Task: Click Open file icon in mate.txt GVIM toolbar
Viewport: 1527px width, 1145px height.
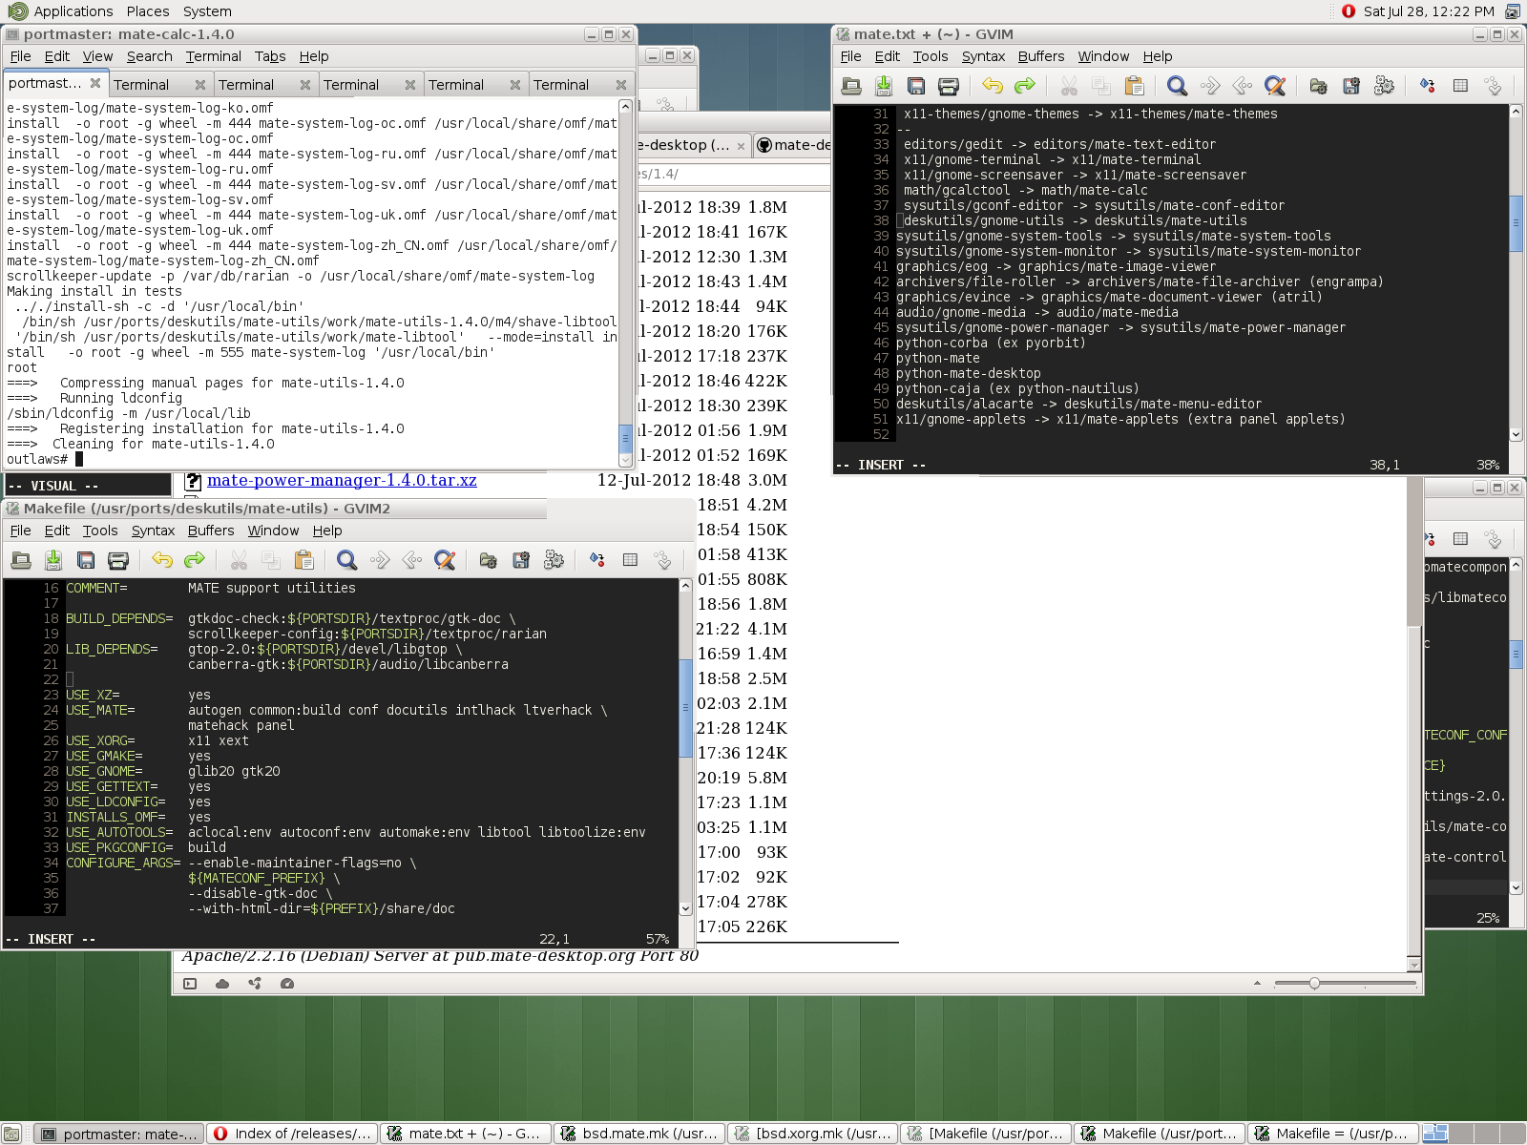Action: (x=851, y=86)
